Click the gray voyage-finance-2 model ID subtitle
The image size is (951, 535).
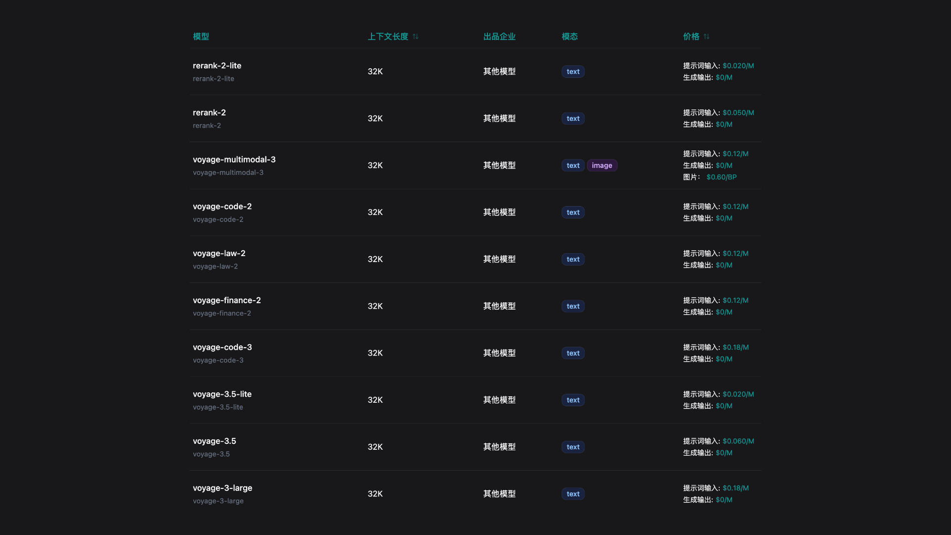pos(221,314)
